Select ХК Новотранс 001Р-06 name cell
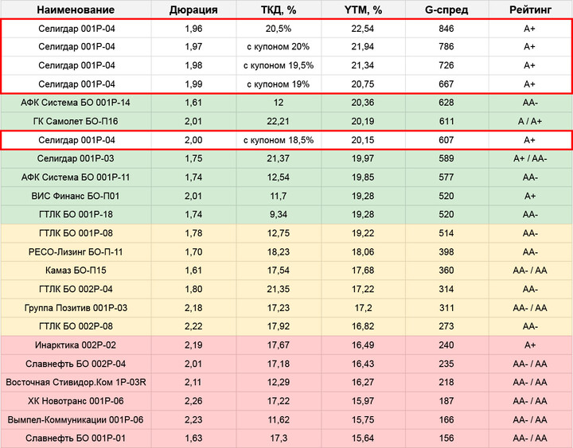573x448 pixels. pos(76,401)
